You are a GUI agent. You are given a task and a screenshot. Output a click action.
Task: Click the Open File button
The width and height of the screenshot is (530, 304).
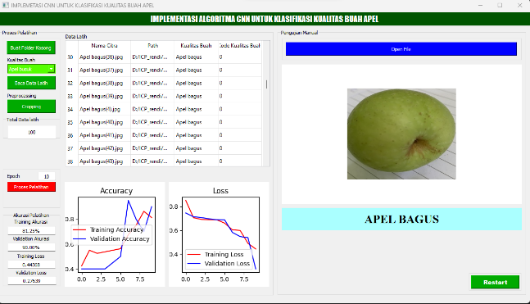[x=401, y=49]
